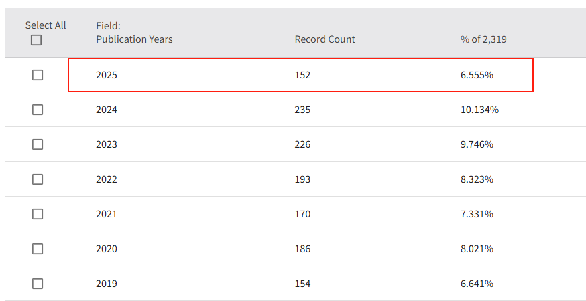The image size is (586, 301).
Task: Mark the 2022 publication year checkbox
Action: 38,179
